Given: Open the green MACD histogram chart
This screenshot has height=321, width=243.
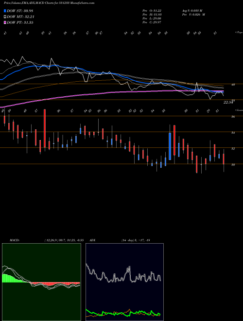Looking at the screenshot, I should pyautogui.click(x=41, y=282).
